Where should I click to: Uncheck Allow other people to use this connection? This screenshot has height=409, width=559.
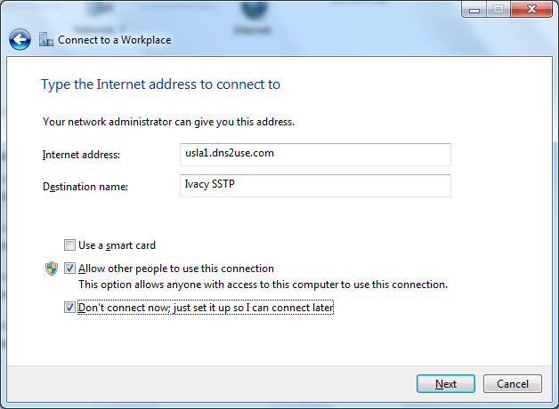click(x=69, y=268)
